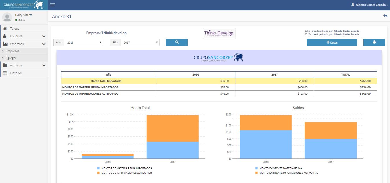Click the Tareas home icon
The width and height of the screenshot is (390, 183).
[5, 29]
